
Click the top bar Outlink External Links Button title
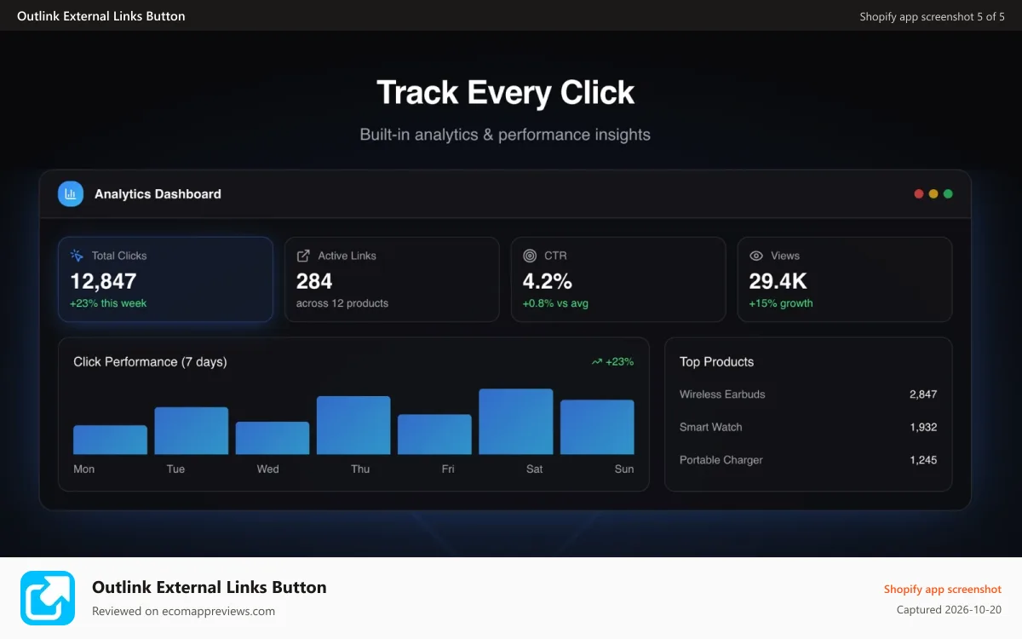tap(101, 16)
